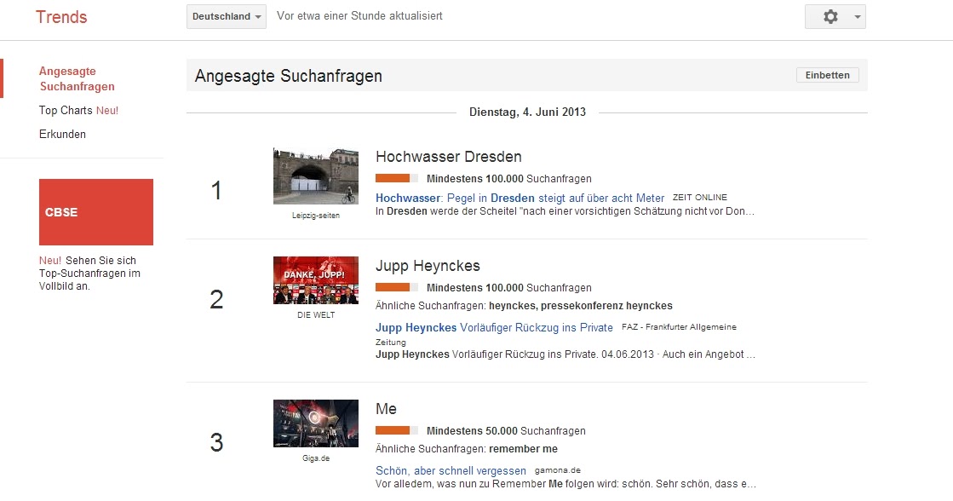Viewport: 953px width, 501px height.
Task: Click the rank number 3
Action: point(216,442)
